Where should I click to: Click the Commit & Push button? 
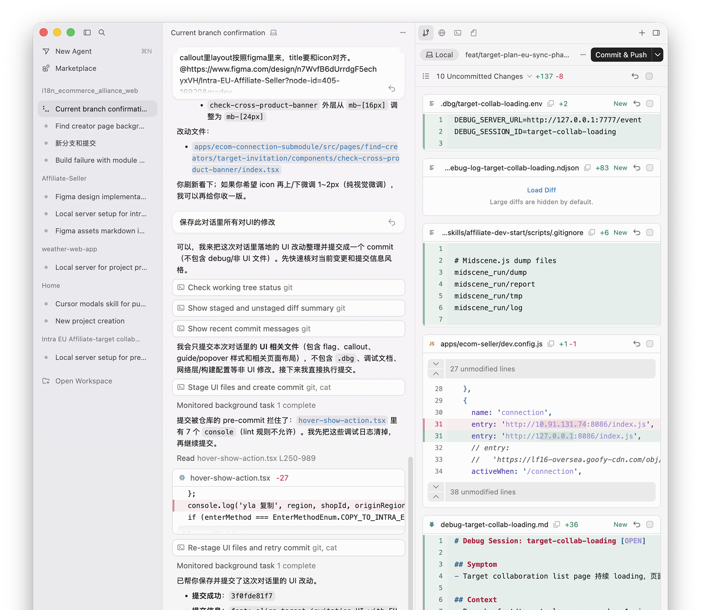621,55
